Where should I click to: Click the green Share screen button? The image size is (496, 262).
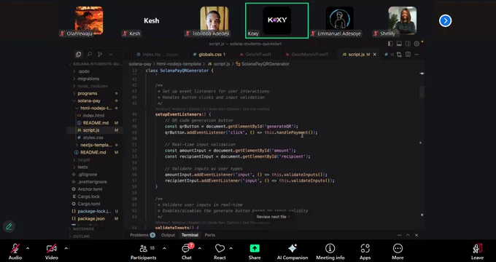click(x=255, y=252)
